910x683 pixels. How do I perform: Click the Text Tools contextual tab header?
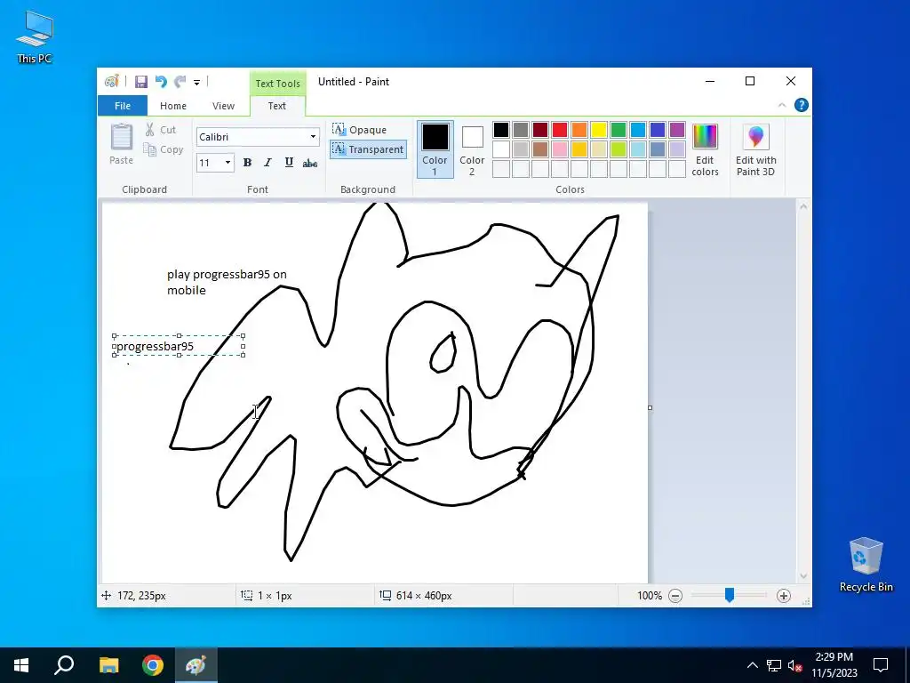tap(277, 84)
